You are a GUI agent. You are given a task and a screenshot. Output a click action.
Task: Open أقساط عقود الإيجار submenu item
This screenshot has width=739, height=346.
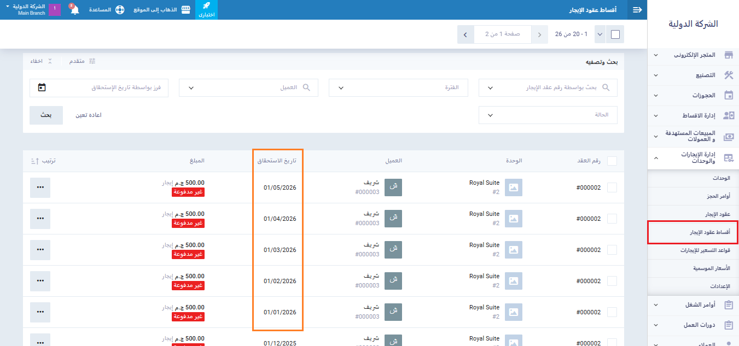point(693,232)
